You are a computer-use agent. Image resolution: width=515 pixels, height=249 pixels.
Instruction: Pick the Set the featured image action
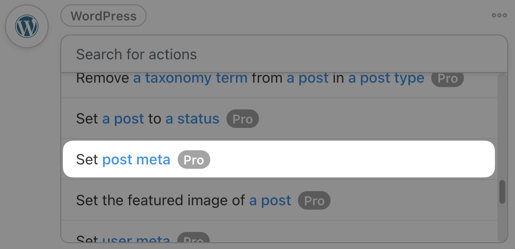(x=161, y=200)
